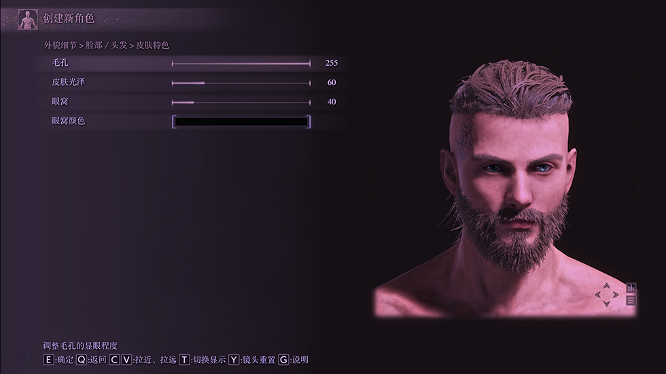Select the 眼窝 row

pos(190,102)
